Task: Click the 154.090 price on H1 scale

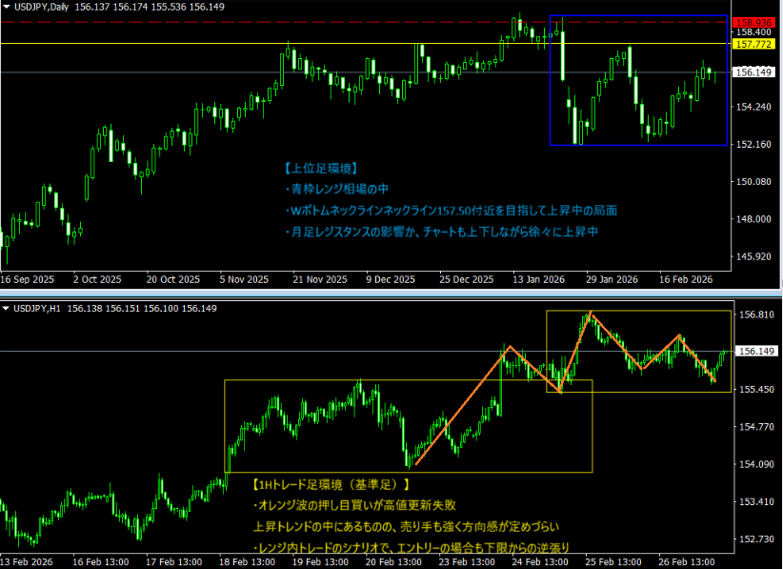Action: pyautogui.click(x=756, y=464)
